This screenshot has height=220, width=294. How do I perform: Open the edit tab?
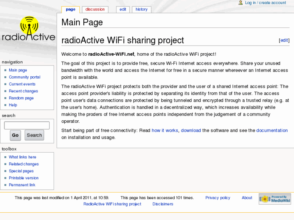click(x=123, y=9)
